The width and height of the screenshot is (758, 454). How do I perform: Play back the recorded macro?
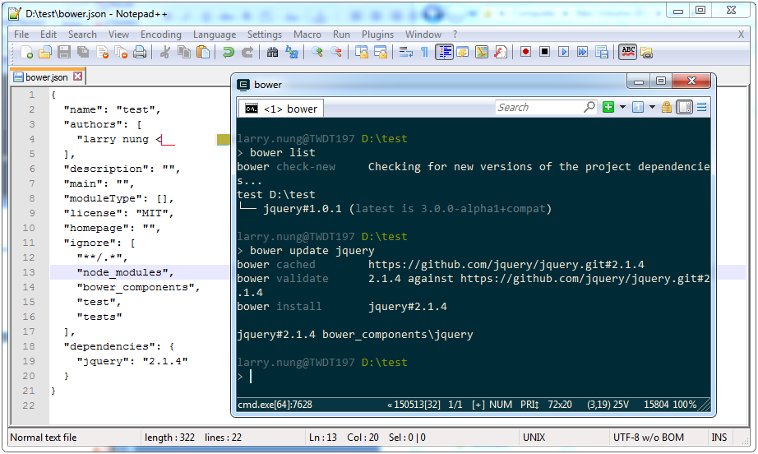tap(564, 52)
